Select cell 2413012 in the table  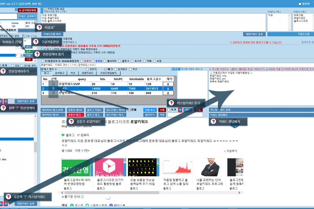154,89
